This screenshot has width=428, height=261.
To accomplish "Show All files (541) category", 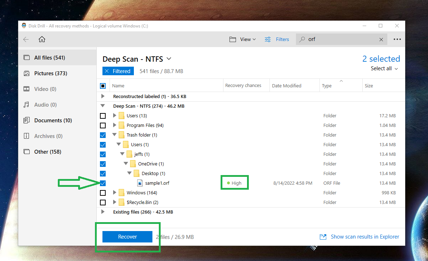I will (57, 57).
